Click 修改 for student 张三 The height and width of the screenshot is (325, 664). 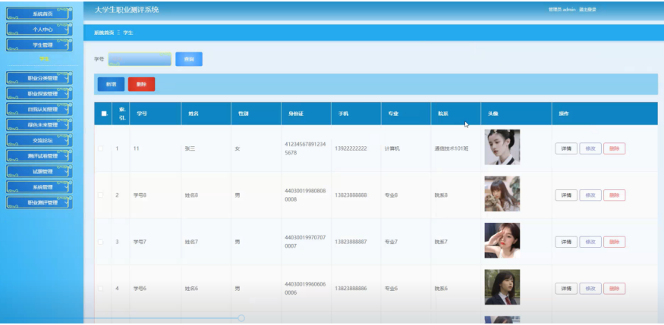coord(590,148)
